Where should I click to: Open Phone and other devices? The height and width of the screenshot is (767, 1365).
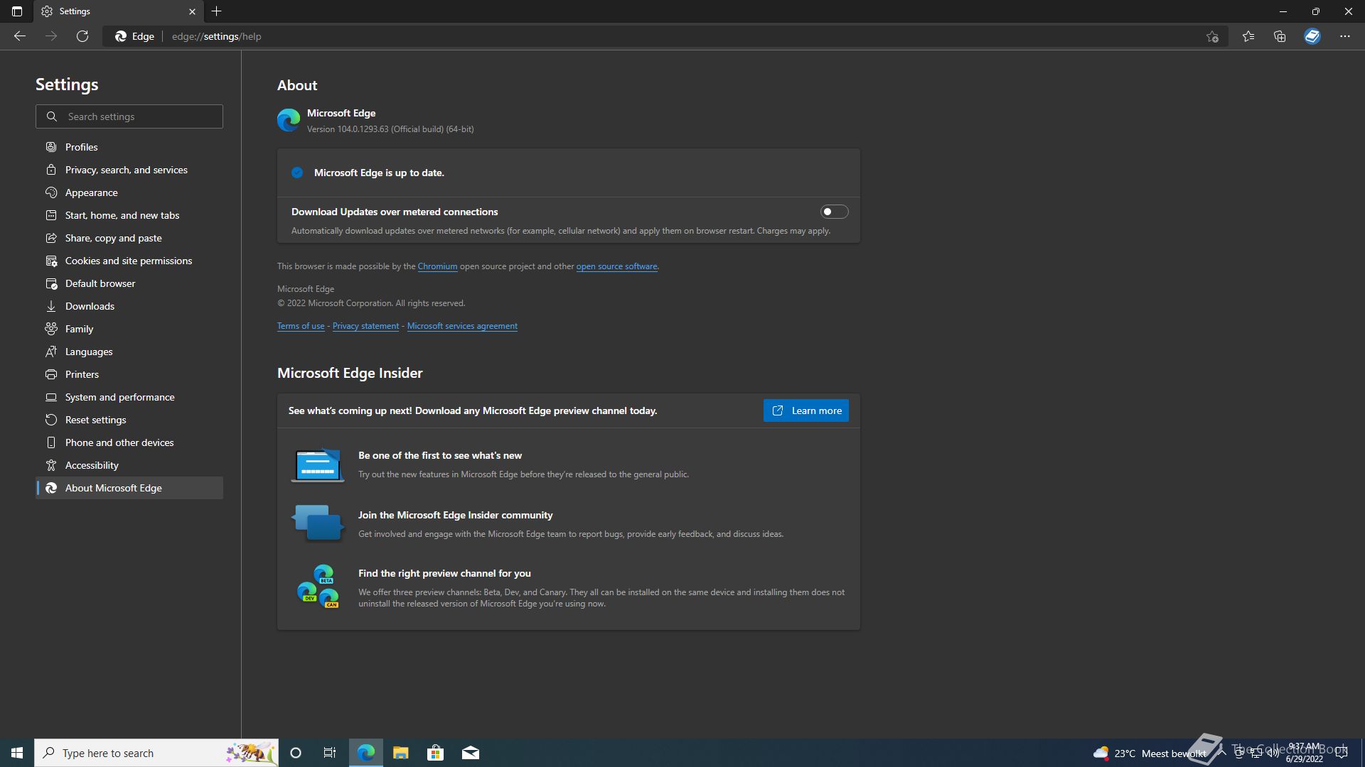click(129, 442)
